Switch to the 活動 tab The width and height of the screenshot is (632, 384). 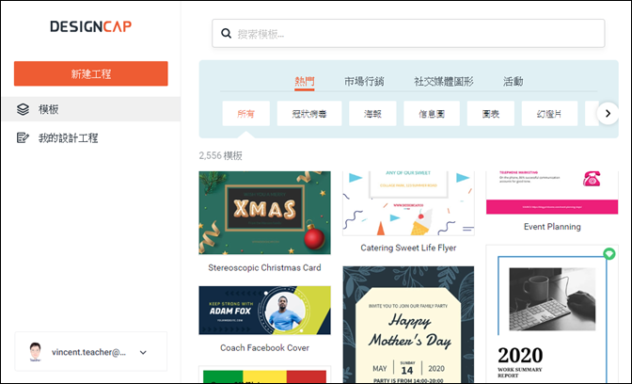point(513,82)
